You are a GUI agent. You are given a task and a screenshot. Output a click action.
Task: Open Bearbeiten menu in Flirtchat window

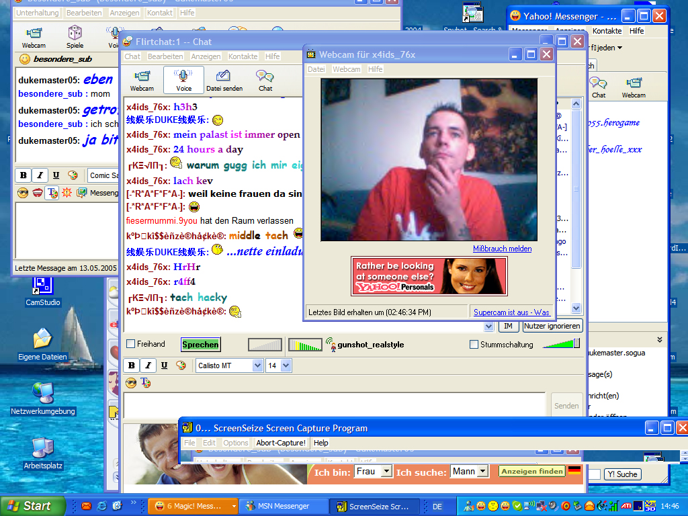click(165, 56)
